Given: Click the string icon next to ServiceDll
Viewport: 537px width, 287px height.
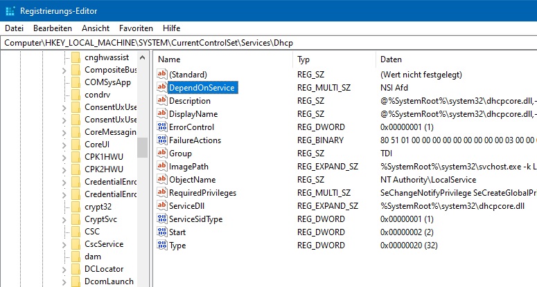Looking at the screenshot, I should (x=162, y=205).
